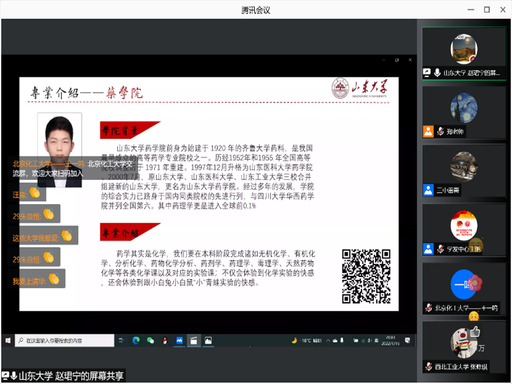Open WeChat from the taskbar
Viewport: 512px width, 384px height.
coord(150,340)
